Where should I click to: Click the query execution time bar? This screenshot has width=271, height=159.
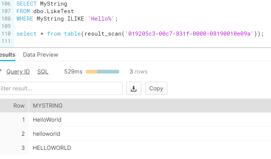click(103, 72)
